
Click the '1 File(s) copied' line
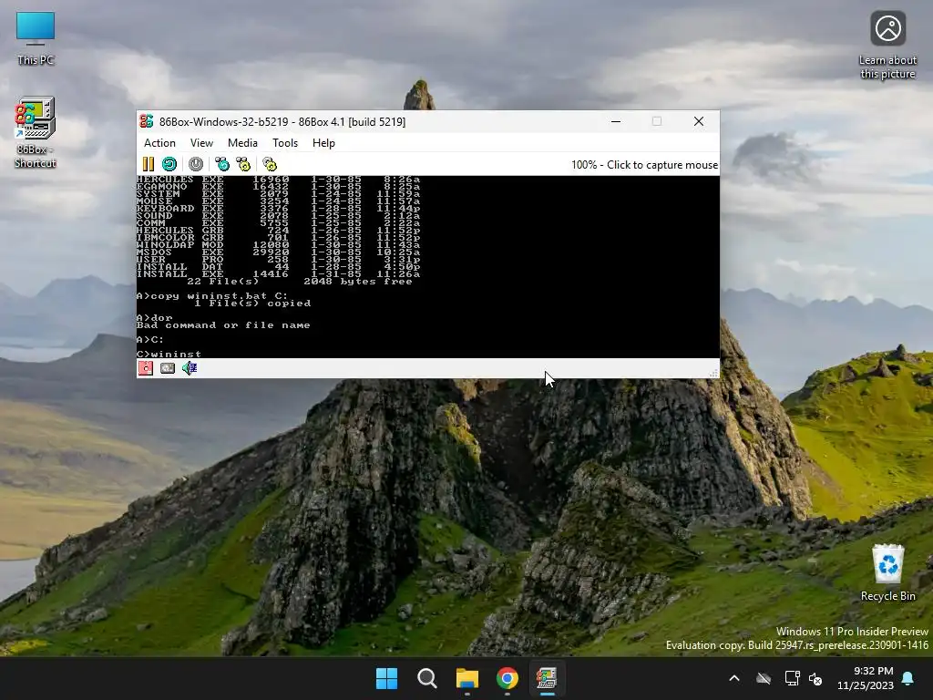point(252,303)
